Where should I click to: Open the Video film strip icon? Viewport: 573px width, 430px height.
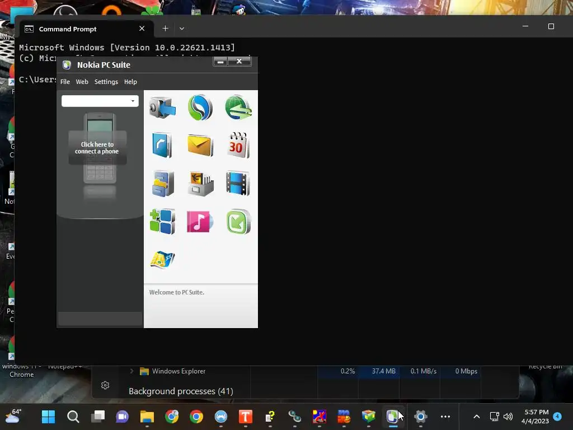(x=238, y=183)
